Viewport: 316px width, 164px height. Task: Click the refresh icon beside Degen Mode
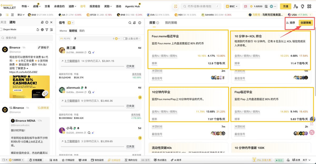click(38, 30)
